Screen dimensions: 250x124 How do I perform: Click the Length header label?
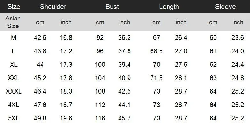[x=169, y=7]
